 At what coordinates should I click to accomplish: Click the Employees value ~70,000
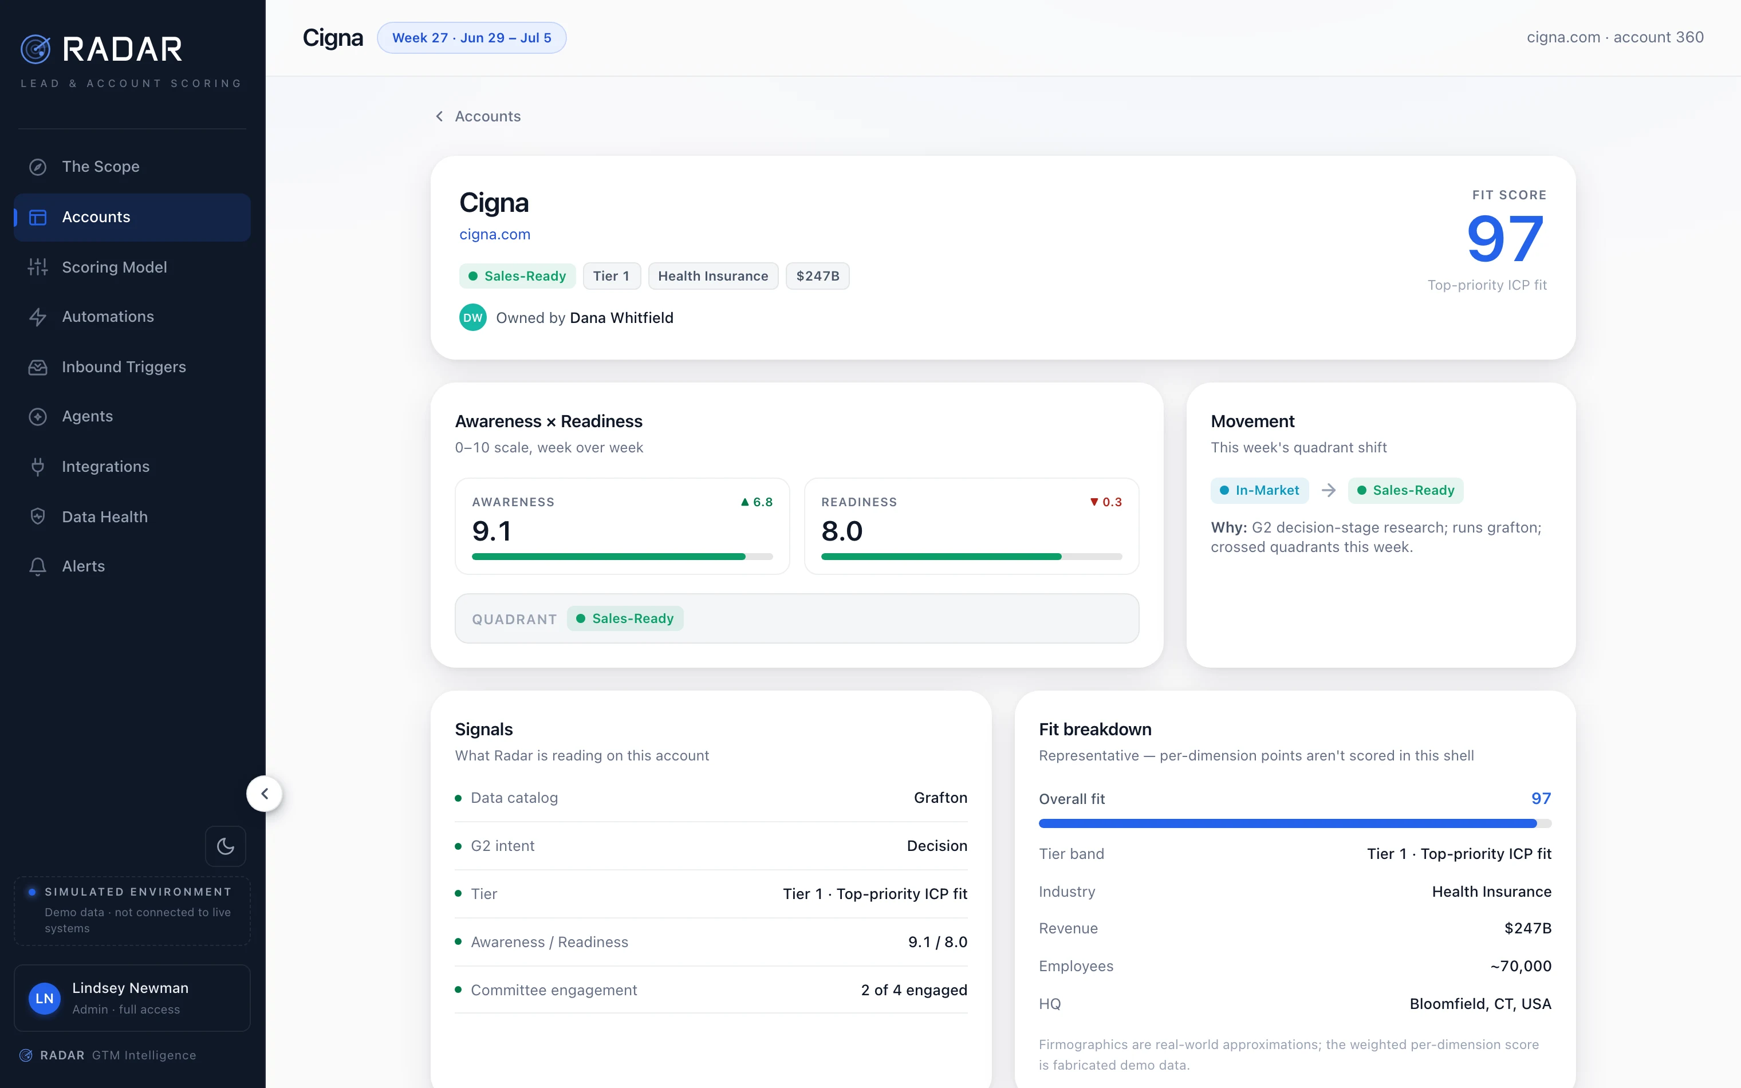coord(1521,967)
